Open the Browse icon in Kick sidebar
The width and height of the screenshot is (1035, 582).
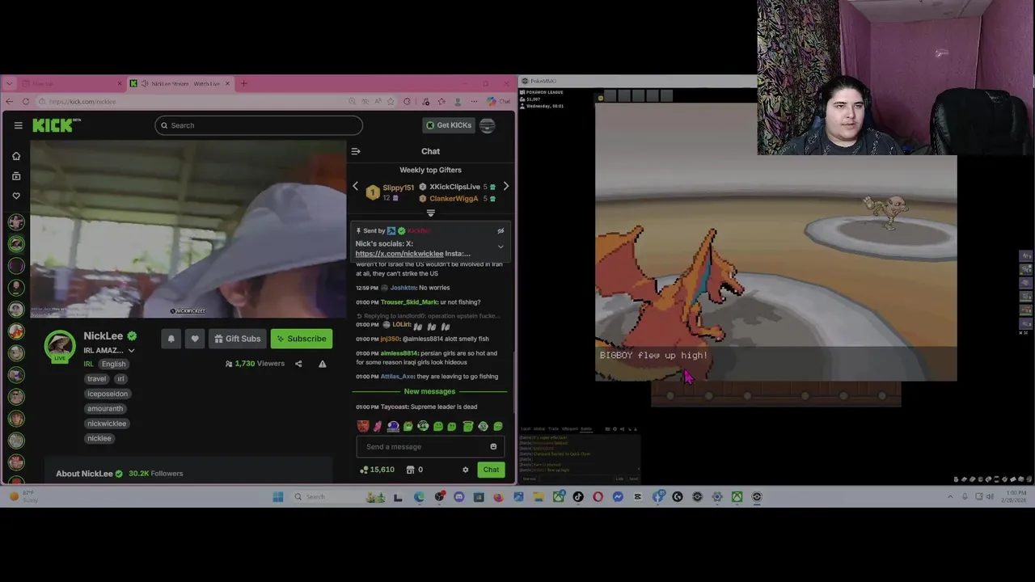16,176
